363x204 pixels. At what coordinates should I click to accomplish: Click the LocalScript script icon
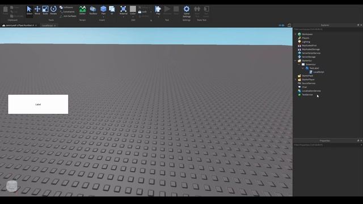pyautogui.click(x=311, y=72)
